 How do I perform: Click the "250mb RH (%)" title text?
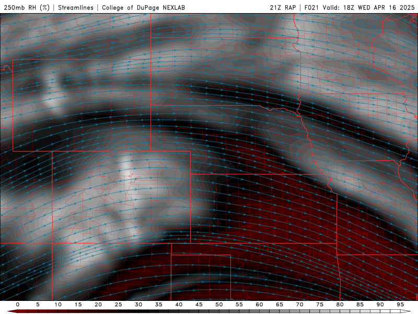point(27,7)
